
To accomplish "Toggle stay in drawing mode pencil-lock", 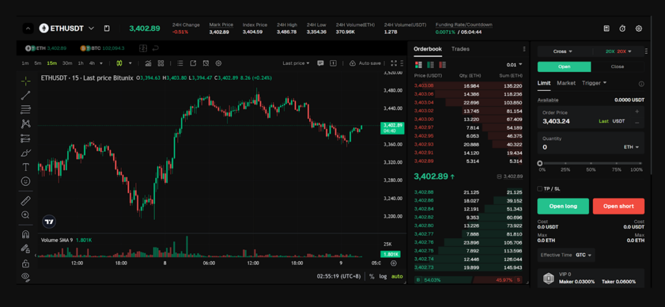I will [x=25, y=249].
